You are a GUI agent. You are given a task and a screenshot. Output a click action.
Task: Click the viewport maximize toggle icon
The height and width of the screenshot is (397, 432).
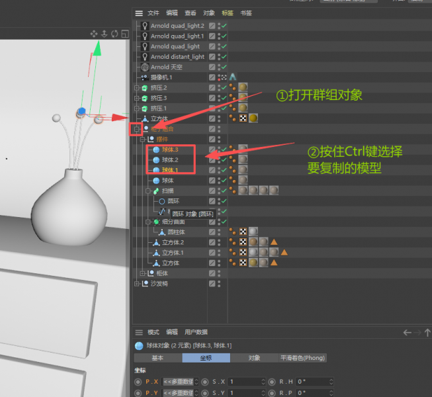tap(124, 34)
